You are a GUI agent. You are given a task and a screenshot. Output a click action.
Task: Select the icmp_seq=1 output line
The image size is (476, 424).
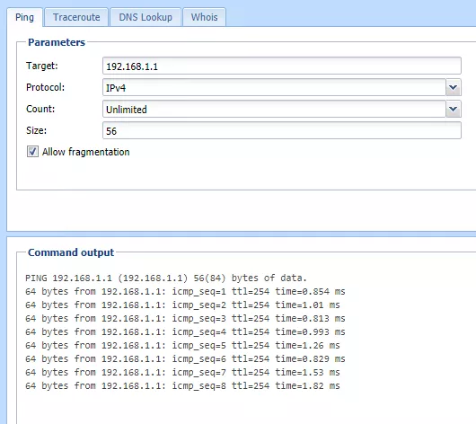185,292
